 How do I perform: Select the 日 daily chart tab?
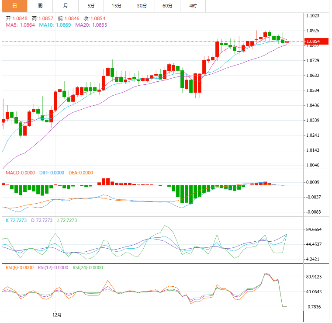[x=14, y=6]
